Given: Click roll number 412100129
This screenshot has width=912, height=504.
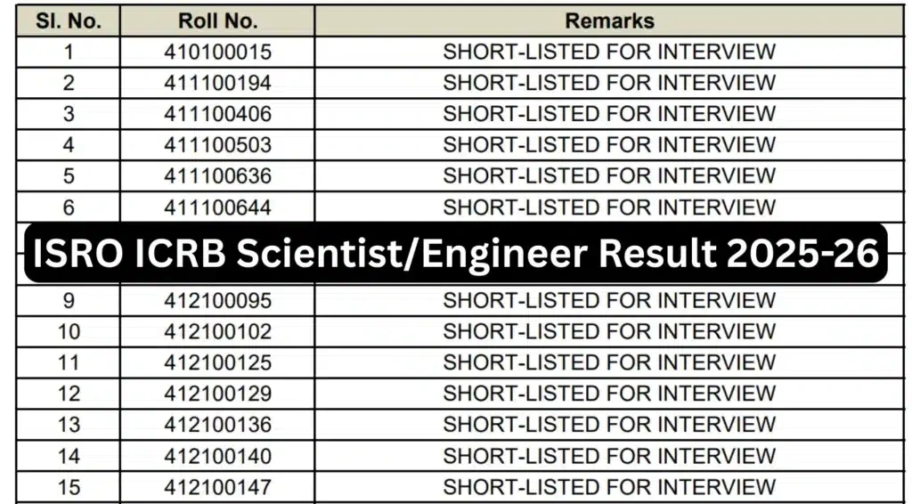Looking at the screenshot, I should pos(217,394).
